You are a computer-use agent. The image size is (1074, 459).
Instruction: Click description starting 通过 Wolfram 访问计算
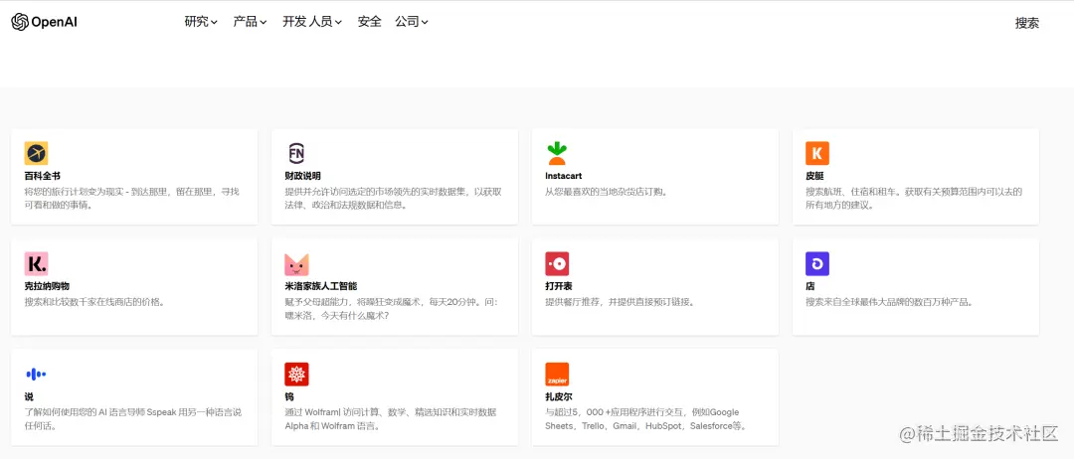tap(391, 419)
